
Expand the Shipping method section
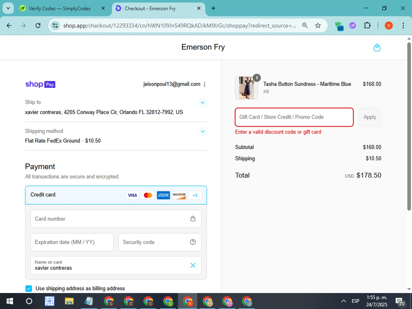pyautogui.click(x=202, y=131)
